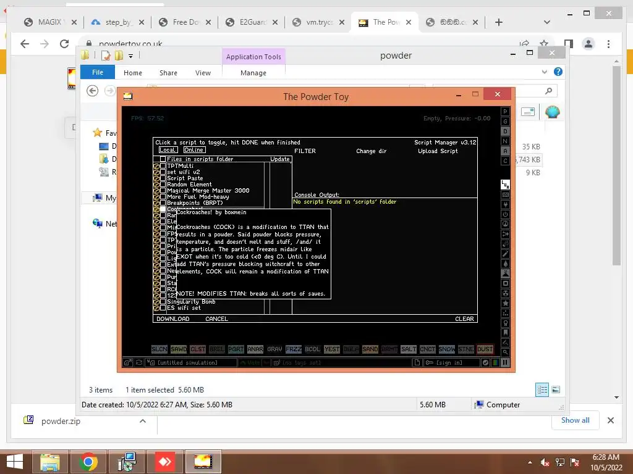Switch to the Online scripts tab

point(194,150)
